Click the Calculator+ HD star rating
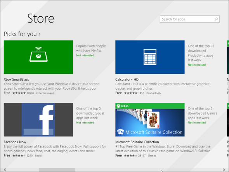Viewport: 229px width, 172px height. (x=130, y=93)
